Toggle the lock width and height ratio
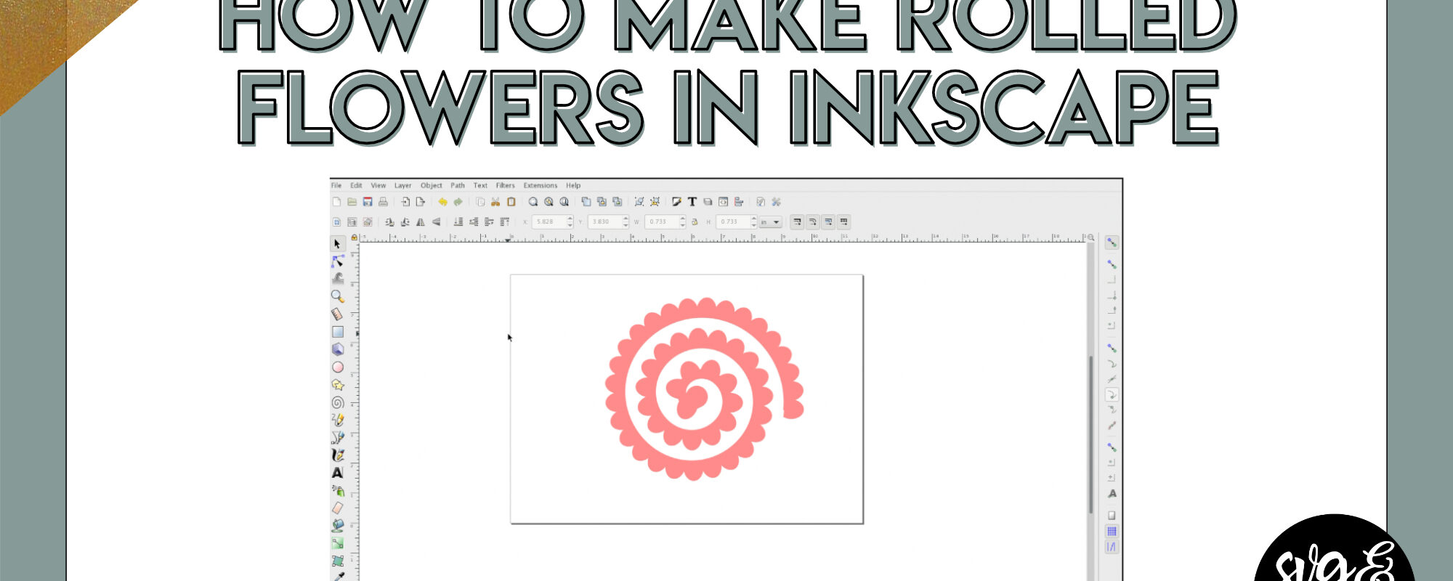The width and height of the screenshot is (1453, 581). pyautogui.click(x=695, y=222)
